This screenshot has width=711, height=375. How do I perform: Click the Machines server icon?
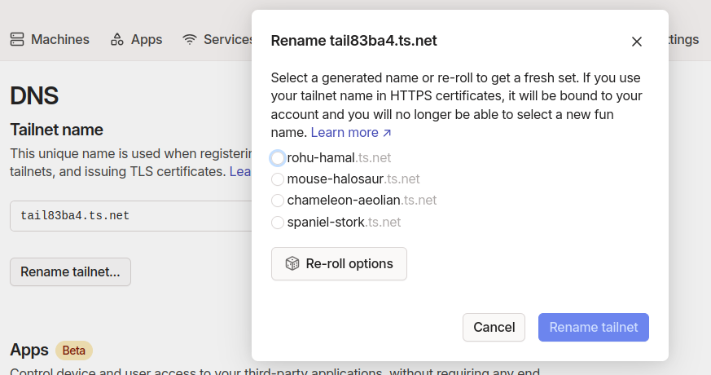point(17,39)
